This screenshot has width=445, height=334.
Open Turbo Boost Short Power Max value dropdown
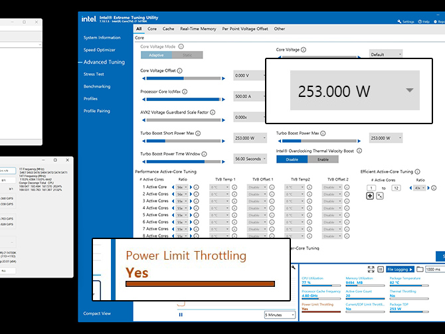coord(250,138)
